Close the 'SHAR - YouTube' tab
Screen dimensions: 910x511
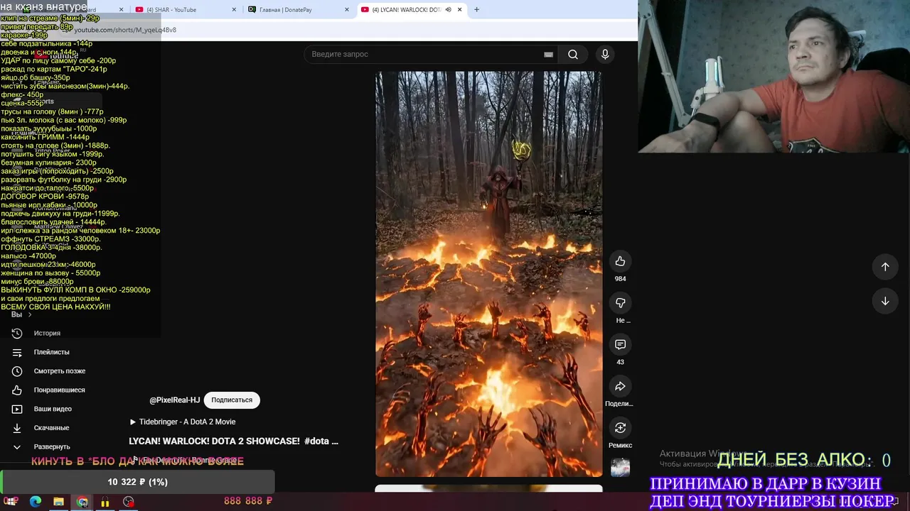tap(235, 10)
